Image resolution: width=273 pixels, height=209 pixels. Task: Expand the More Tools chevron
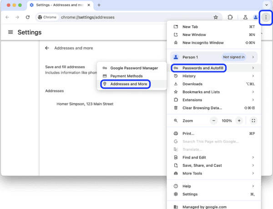click(x=253, y=174)
